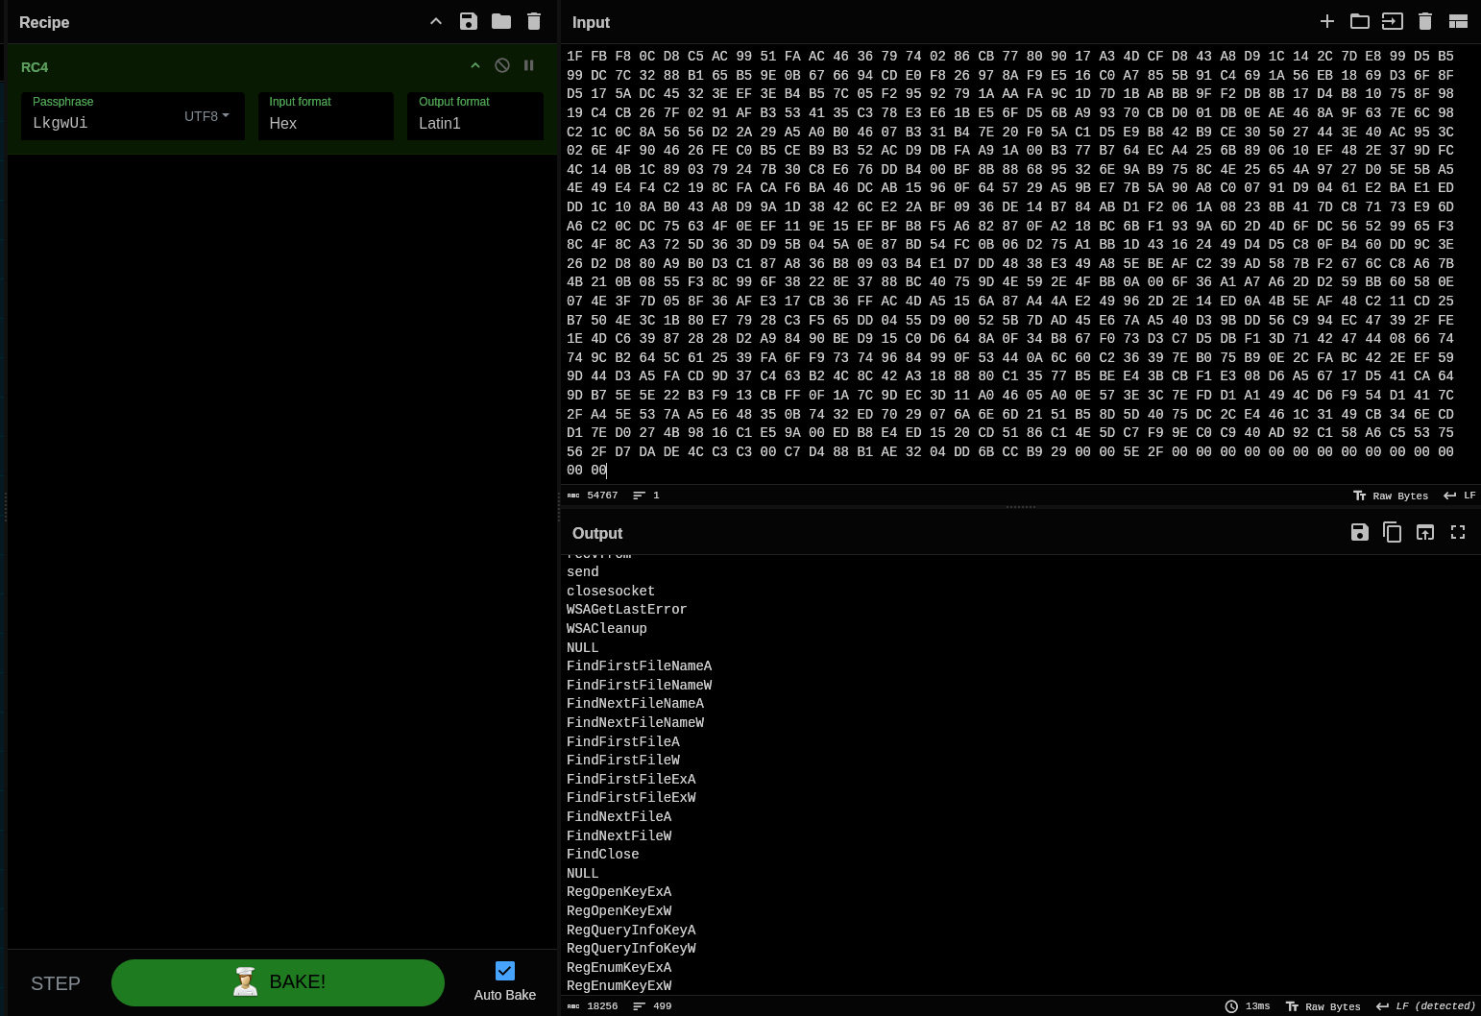Load a saved recipe folder icon
1481x1016 pixels.
point(501,21)
